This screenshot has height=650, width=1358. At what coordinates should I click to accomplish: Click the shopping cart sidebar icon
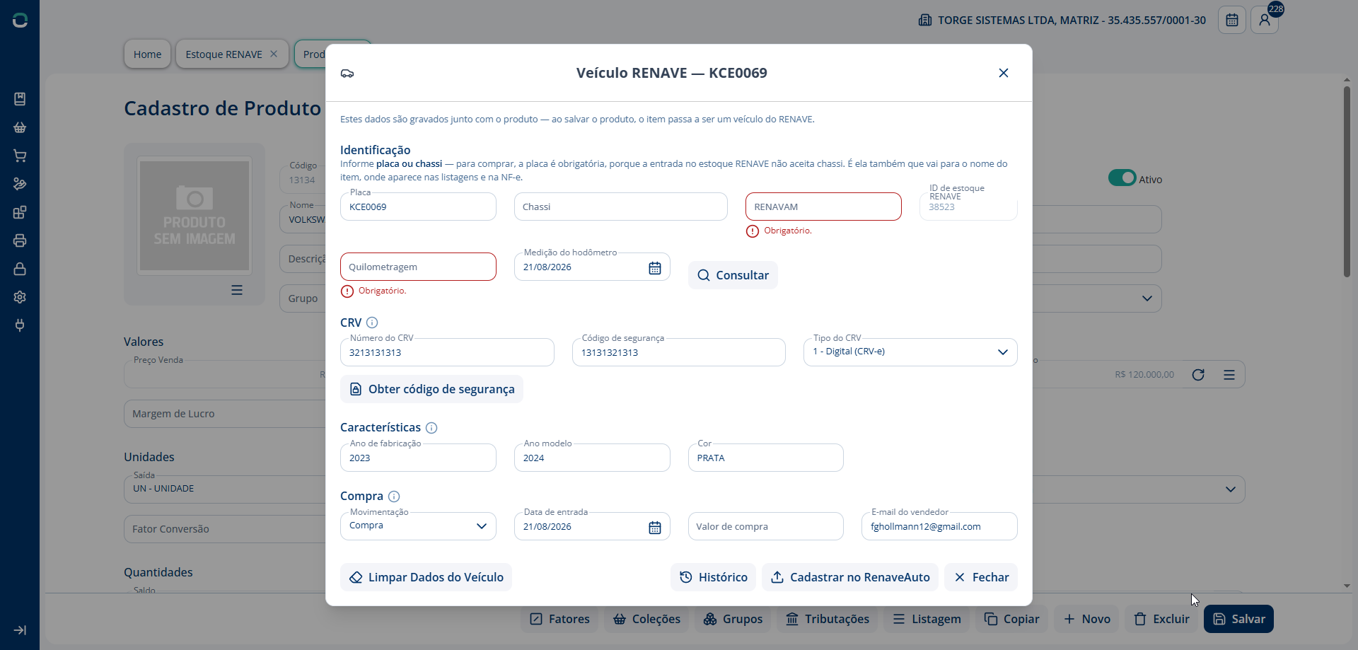pos(20,156)
